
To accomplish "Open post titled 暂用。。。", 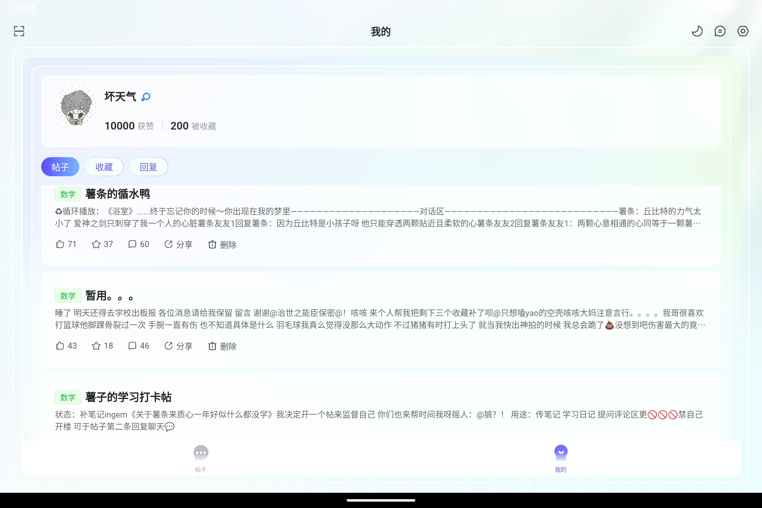I will (x=110, y=296).
